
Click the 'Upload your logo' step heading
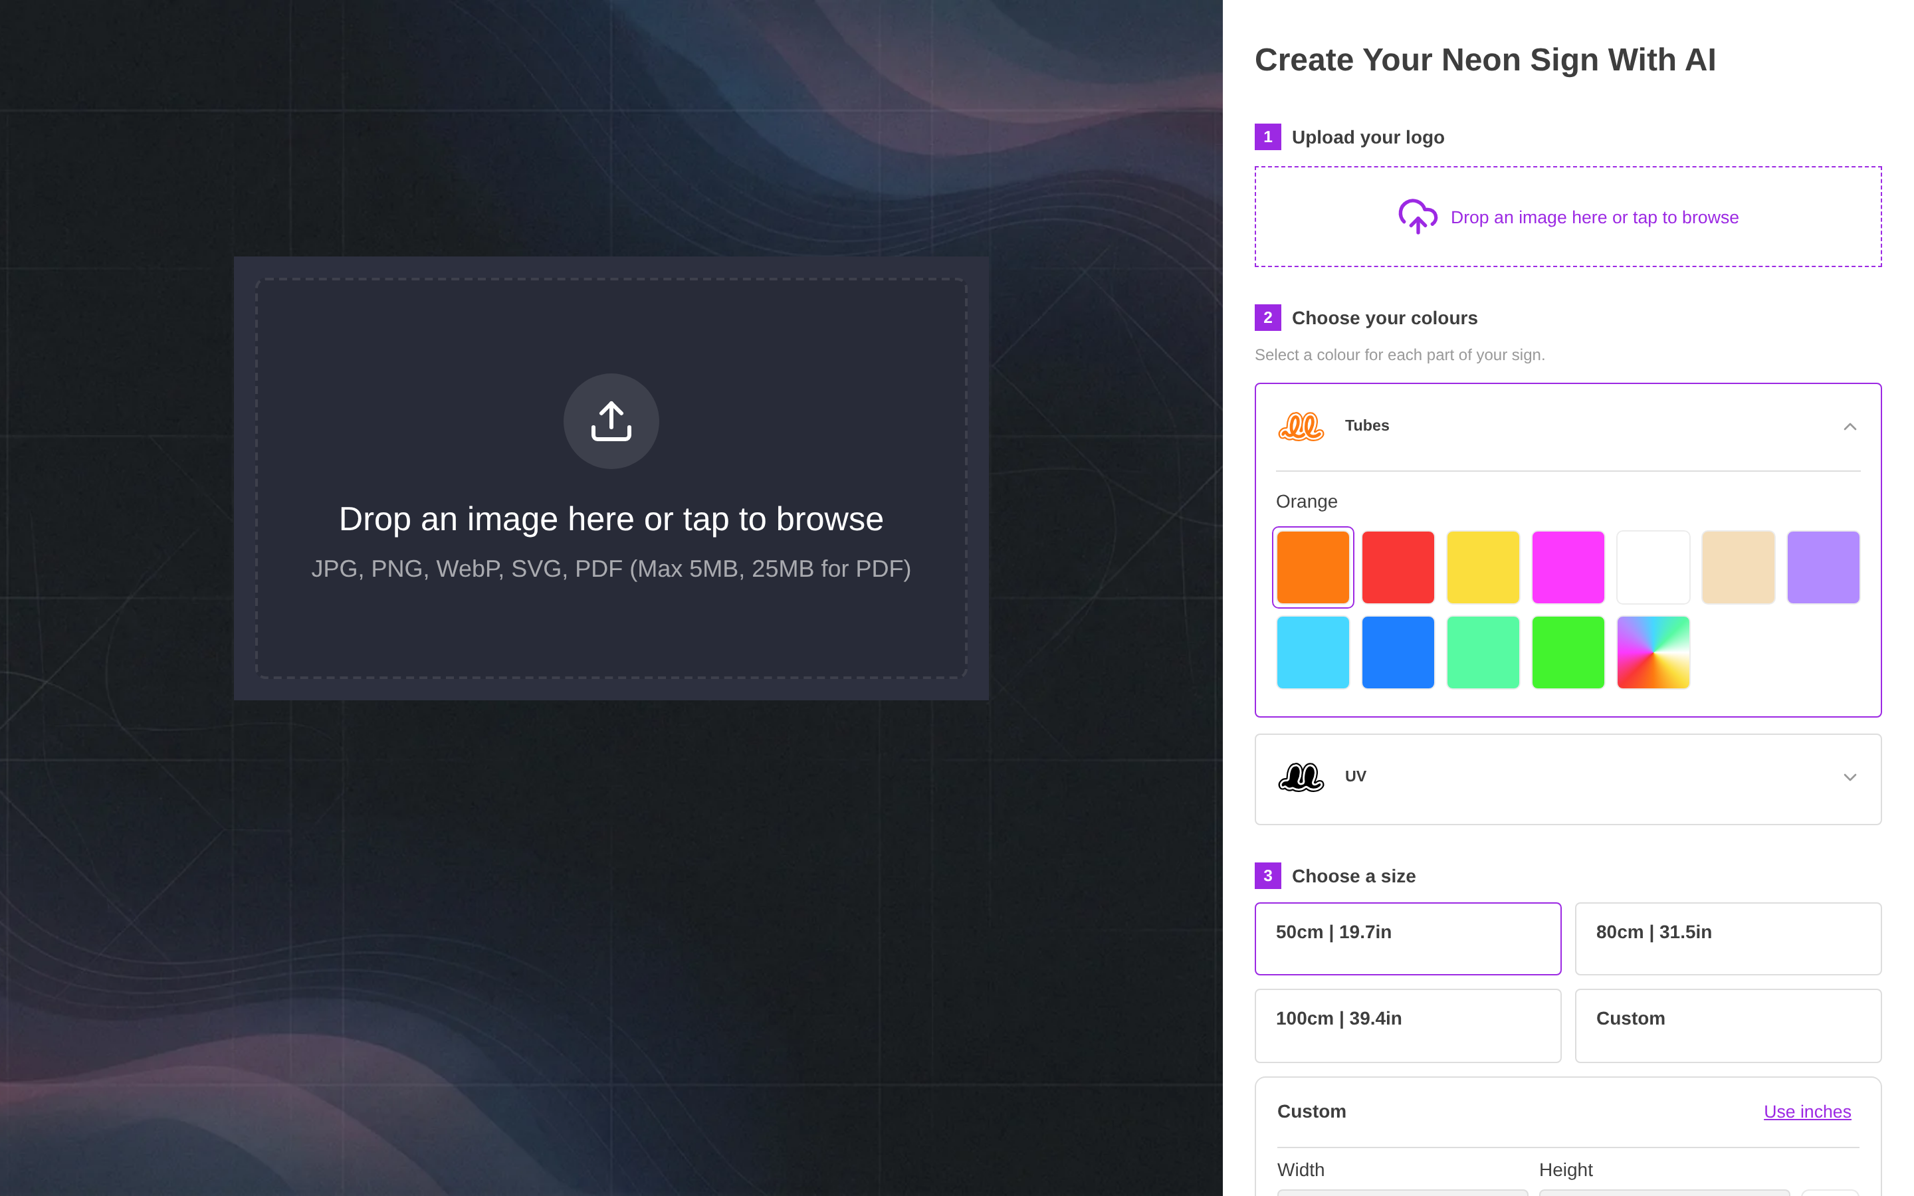(x=1368, y=138)
